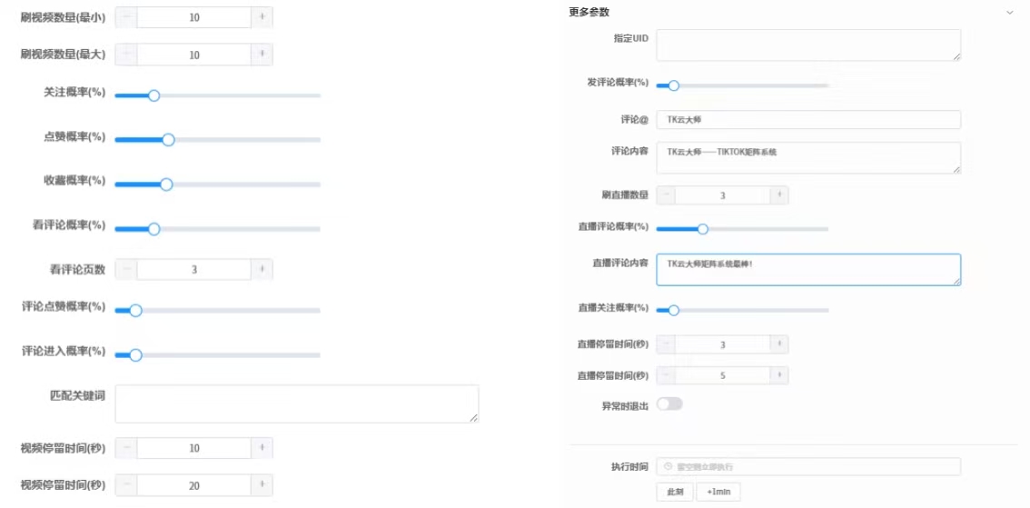Click the 关注概率 slider handle
1030x508 pixels.
coord(154,95)
